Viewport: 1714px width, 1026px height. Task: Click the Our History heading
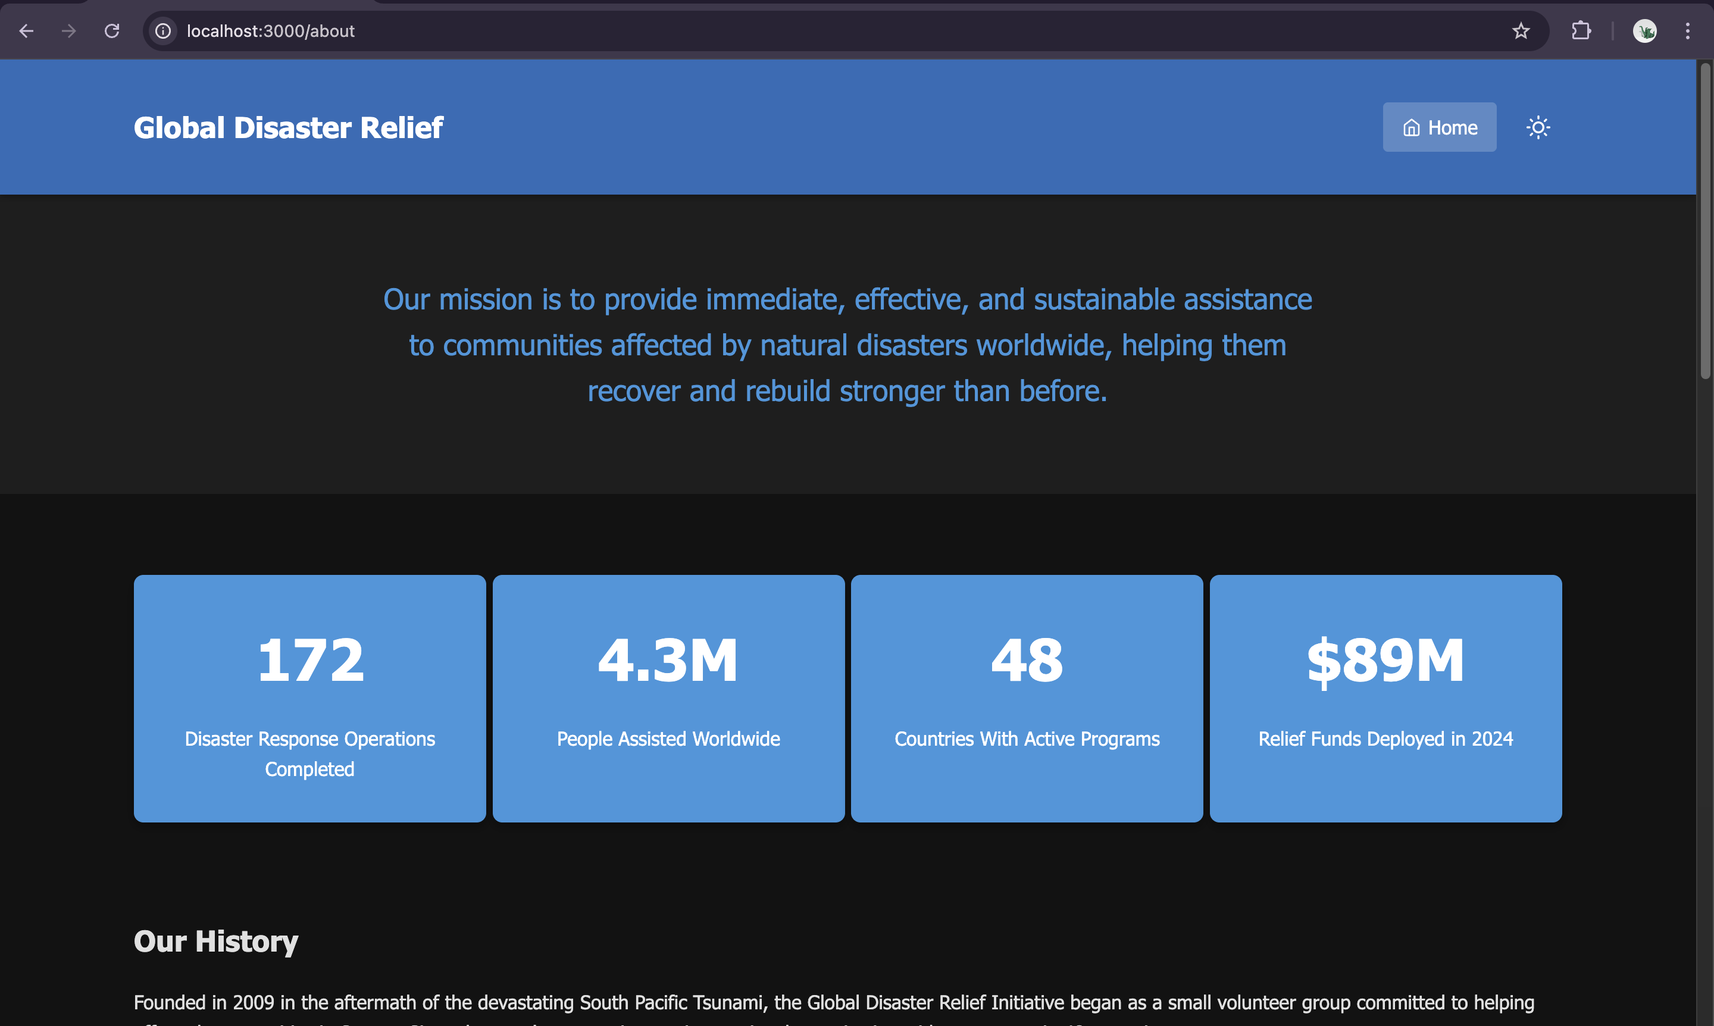click(215, 941)
